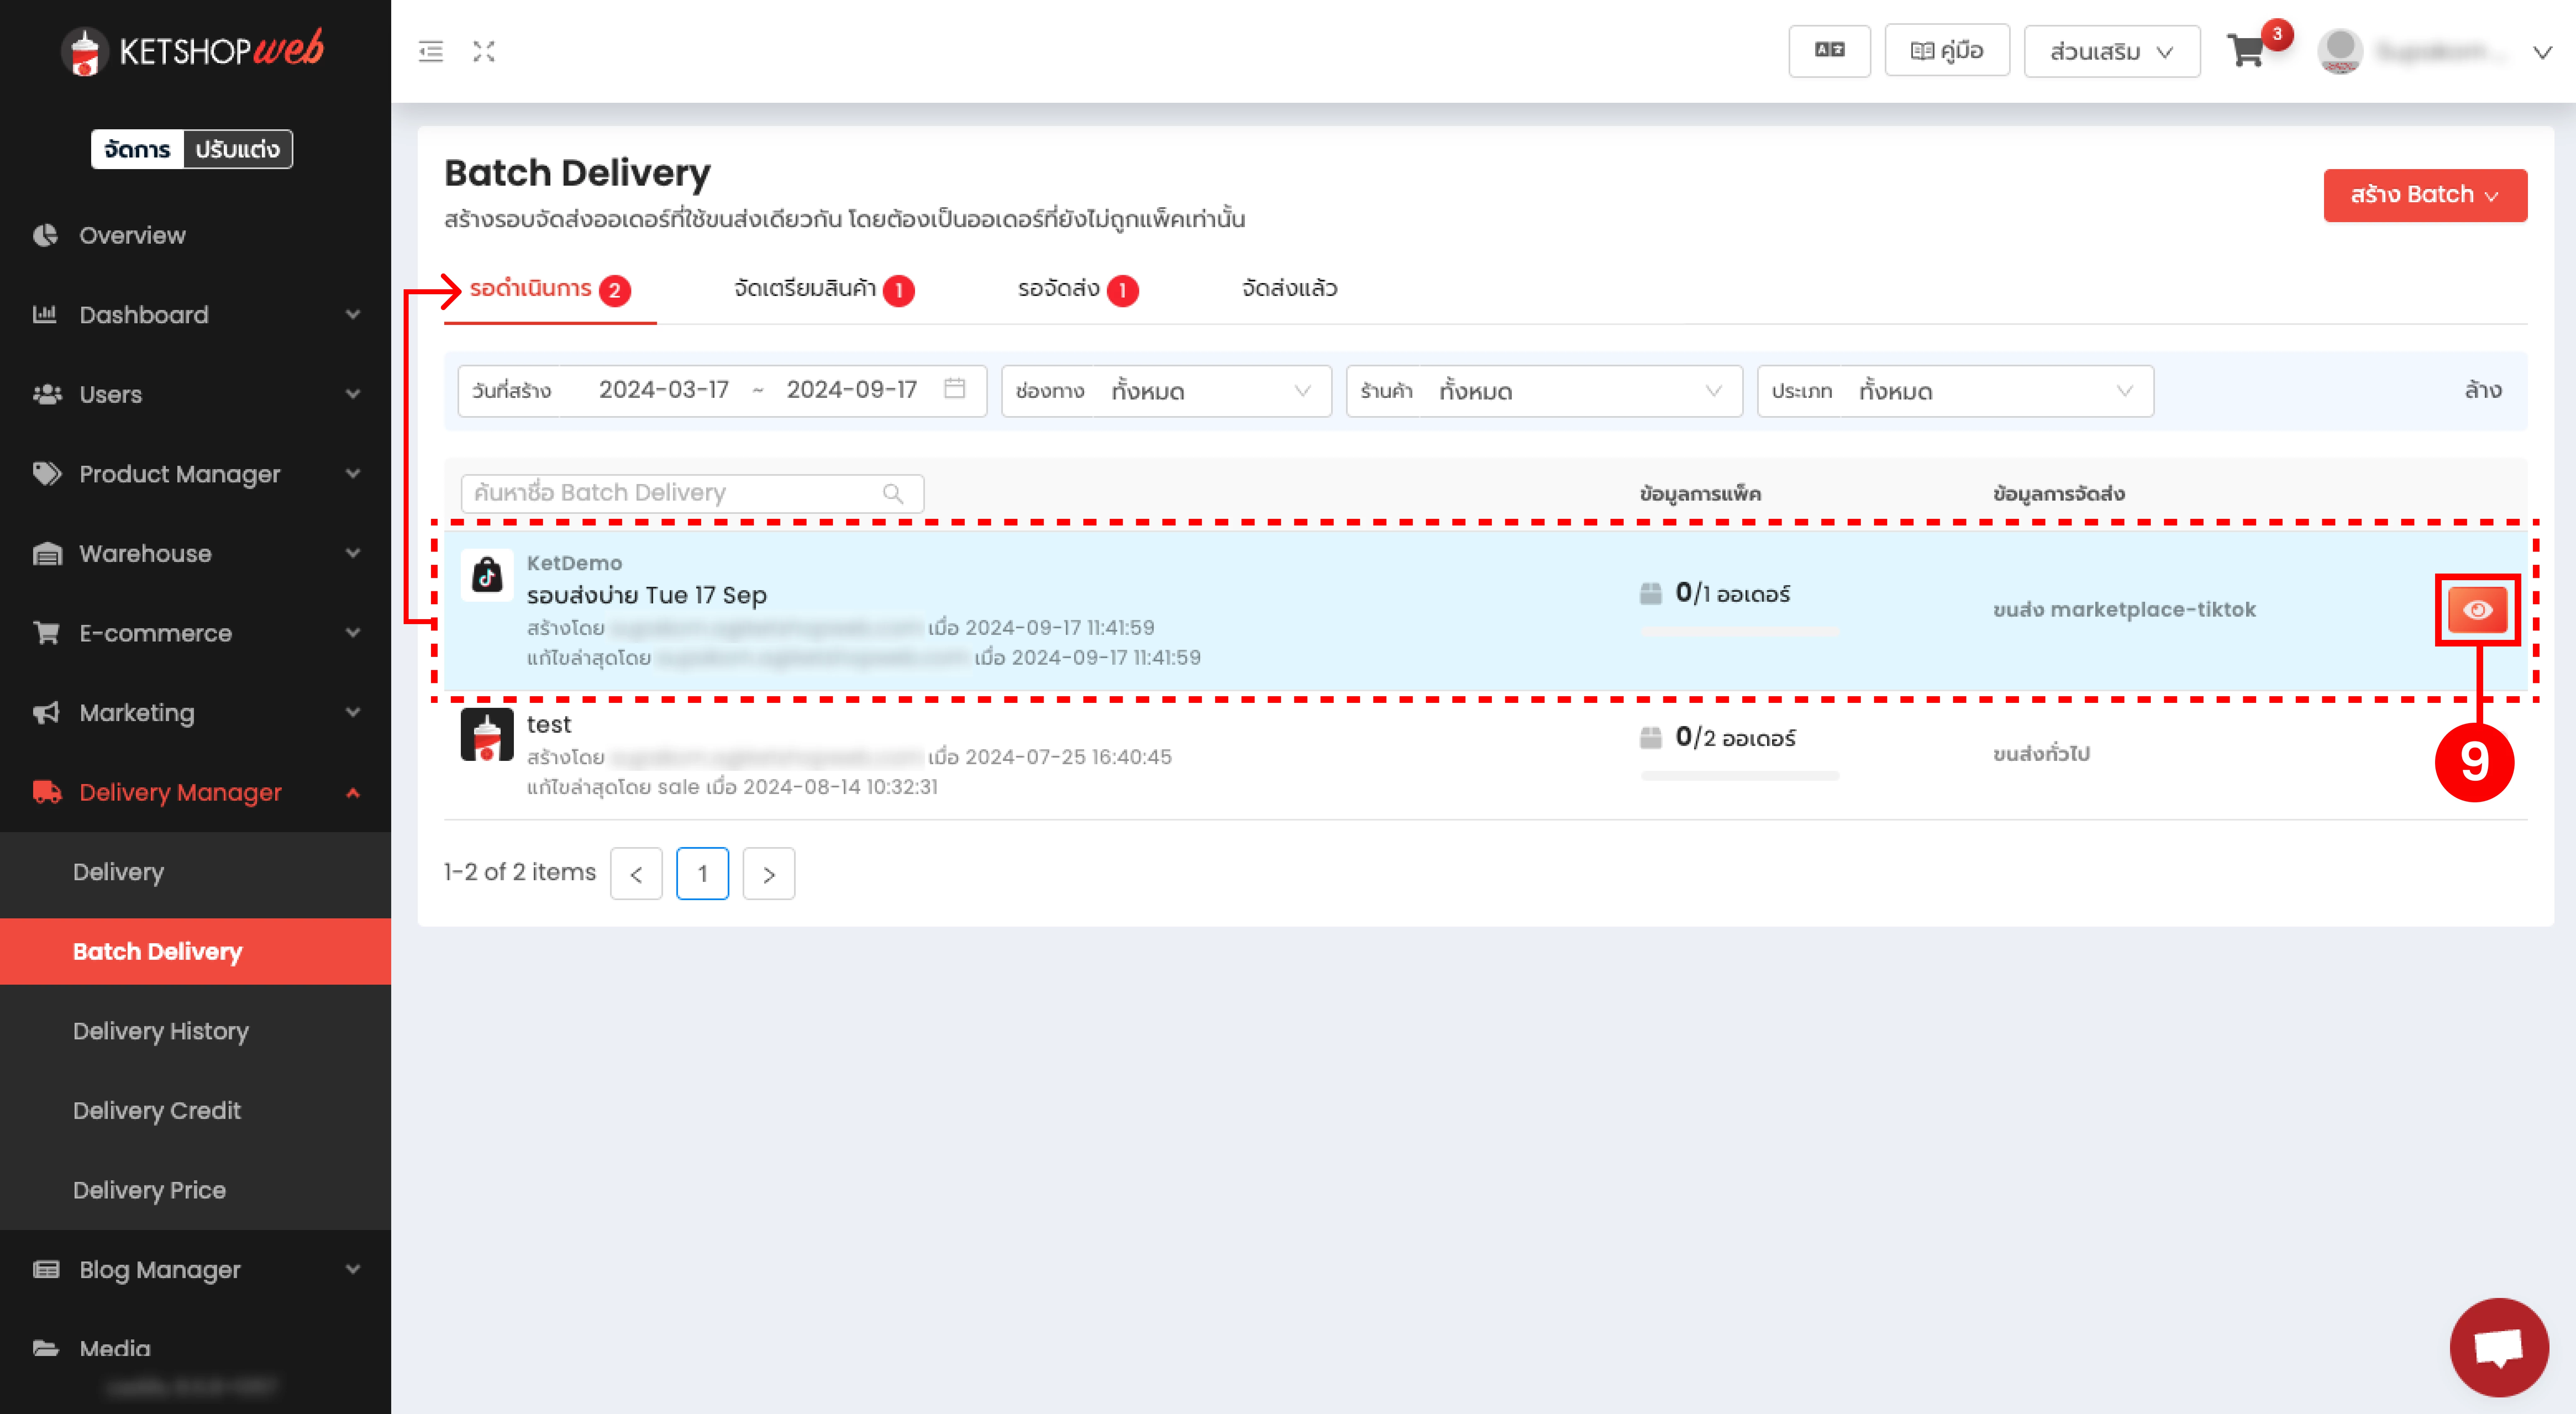This screenshot has height=1414, width=2576.
Task: Click the Users group icon
Action: pos(47,394)
